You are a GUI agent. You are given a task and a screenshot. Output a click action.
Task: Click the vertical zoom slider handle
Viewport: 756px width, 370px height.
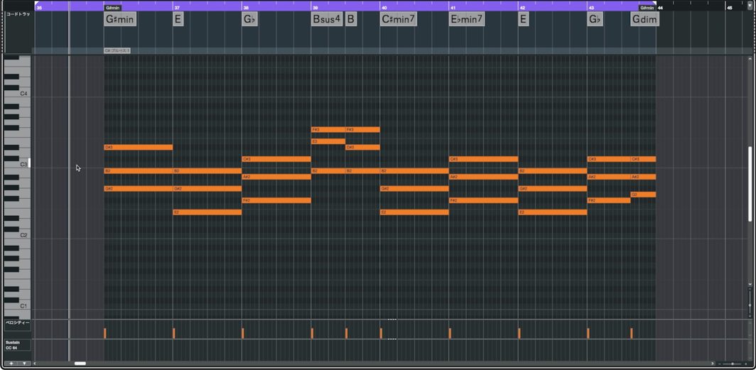[x=750, y=305]
